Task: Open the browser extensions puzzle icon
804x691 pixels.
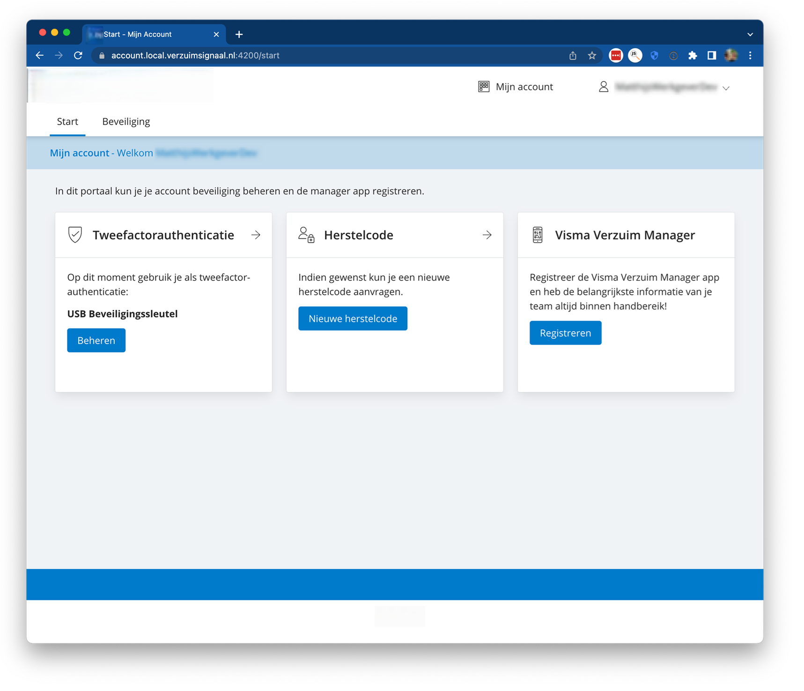Action: click(693, 56)
